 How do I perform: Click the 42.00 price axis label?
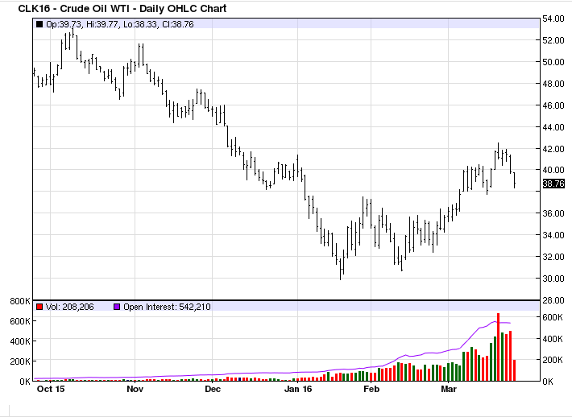click(x=553, y=149)
